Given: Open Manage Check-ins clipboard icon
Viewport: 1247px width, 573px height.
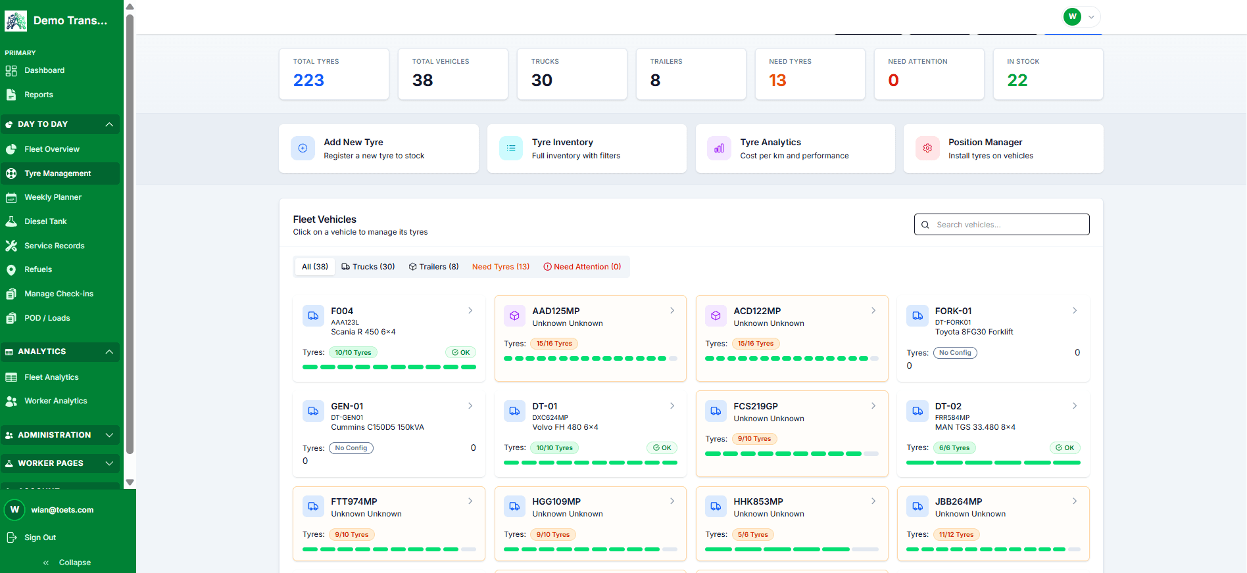Looking at the screenshot, I should click(x=11, y=294).
